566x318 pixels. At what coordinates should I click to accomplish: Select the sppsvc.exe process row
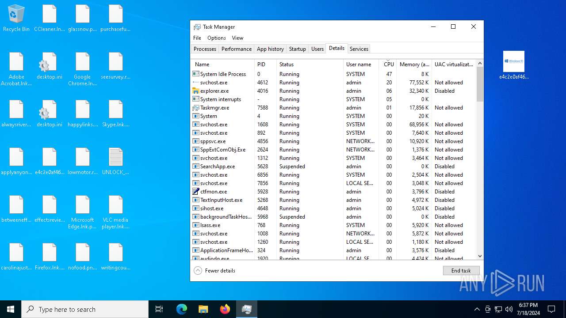333,141
